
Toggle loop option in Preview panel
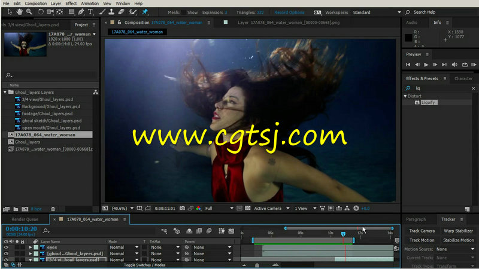coord(465,65)
